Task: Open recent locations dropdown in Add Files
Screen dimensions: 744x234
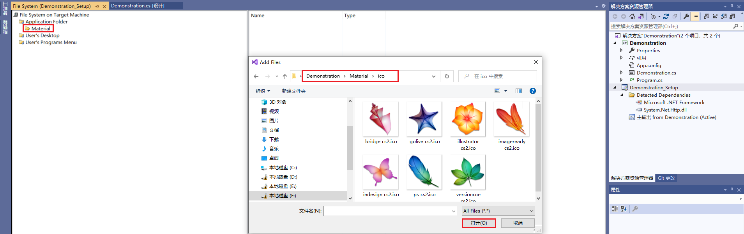Action: point(277,76)
